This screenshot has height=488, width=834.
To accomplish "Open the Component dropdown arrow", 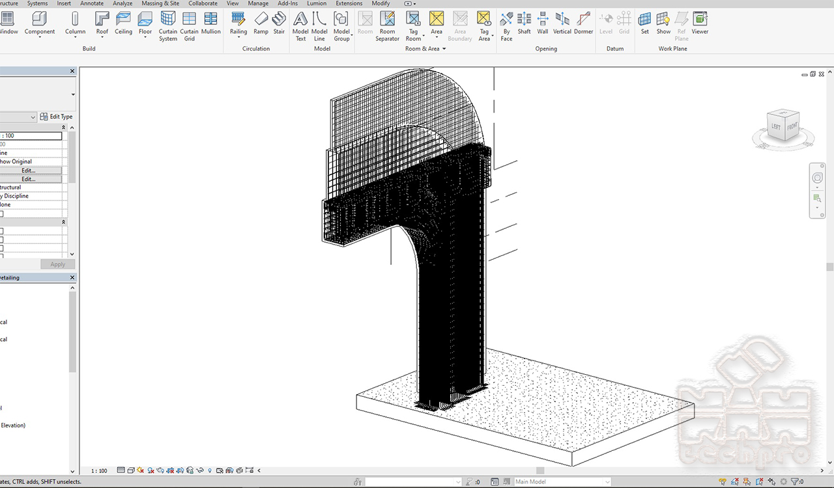I will point(40,37).
